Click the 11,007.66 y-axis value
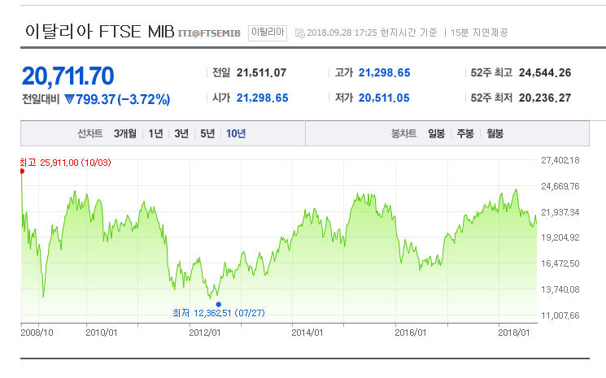The width and height of the screenshot is (606, 378). click(x=560, y=315)
